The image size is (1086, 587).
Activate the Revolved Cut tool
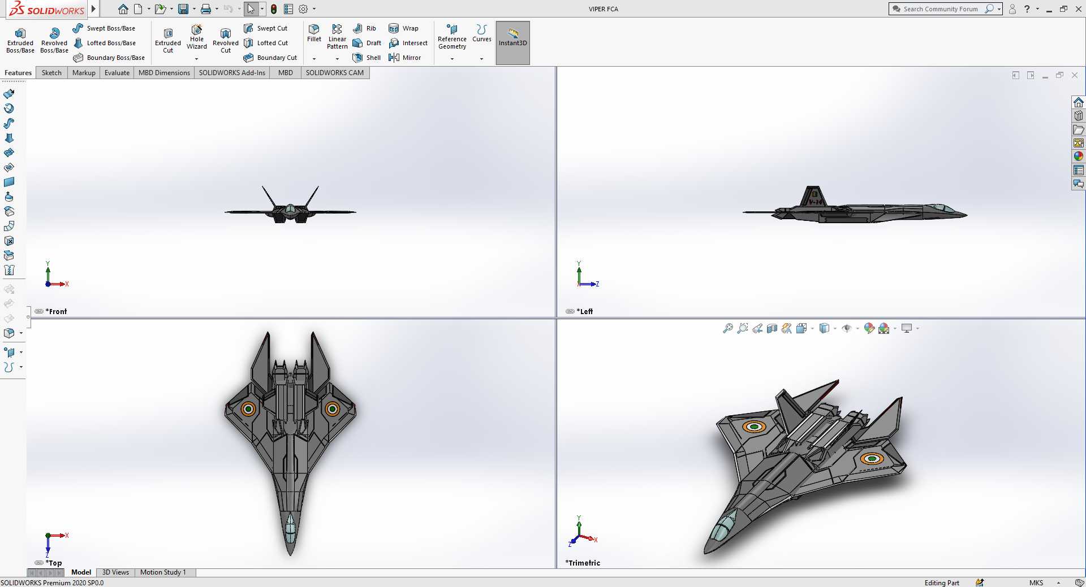click(226, 41)
